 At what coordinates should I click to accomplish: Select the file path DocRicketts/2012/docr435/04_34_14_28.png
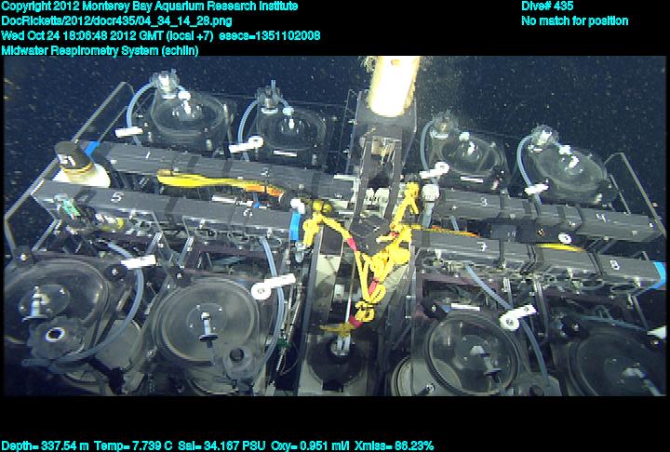[x=116, y=21]
